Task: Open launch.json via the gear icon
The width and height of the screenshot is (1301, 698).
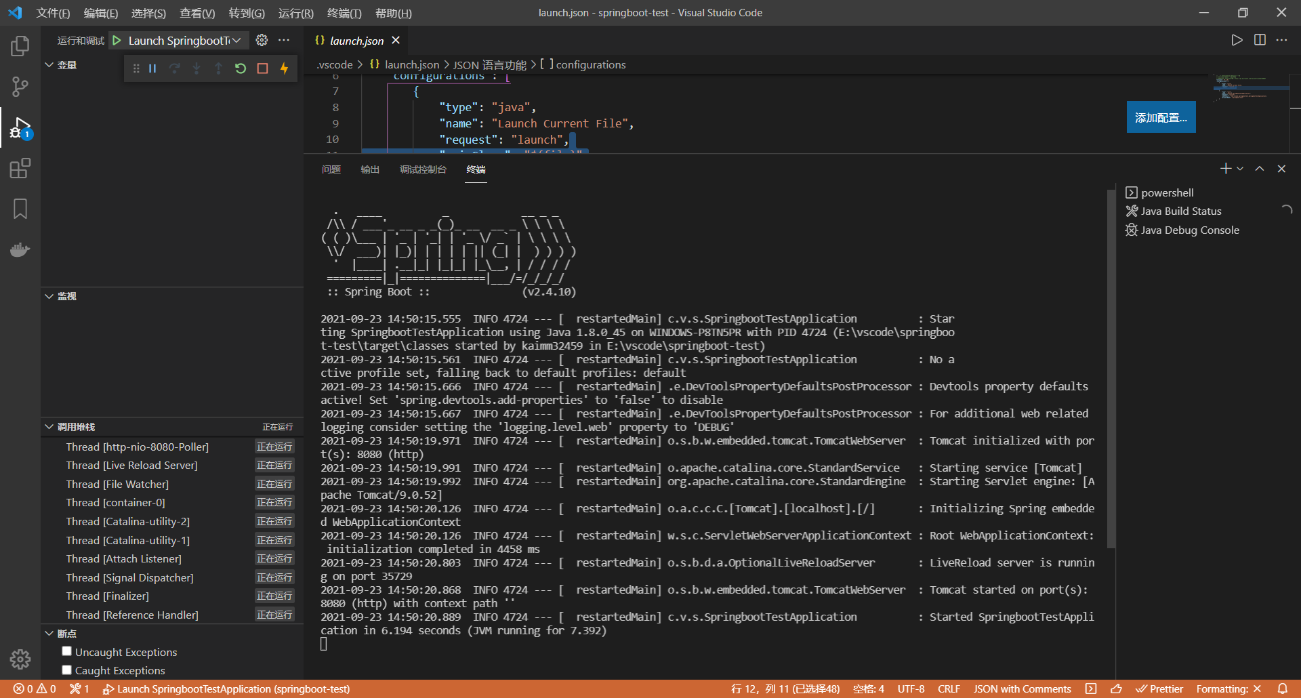Action: [262, 41]
